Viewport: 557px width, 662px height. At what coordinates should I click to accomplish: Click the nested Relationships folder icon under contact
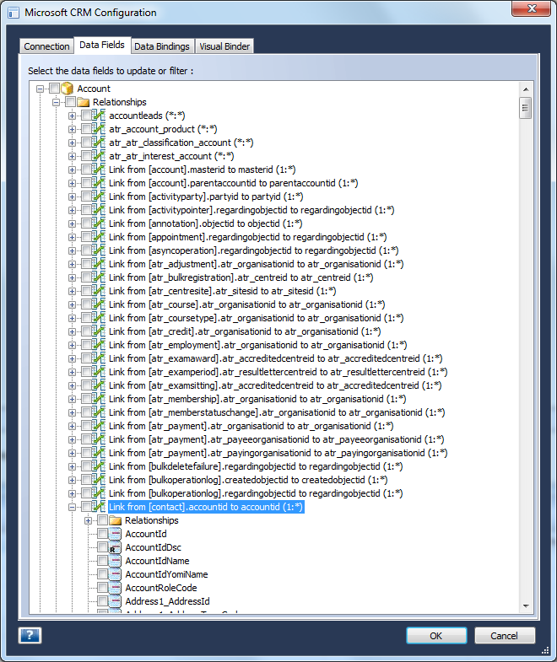coord(116,520)
